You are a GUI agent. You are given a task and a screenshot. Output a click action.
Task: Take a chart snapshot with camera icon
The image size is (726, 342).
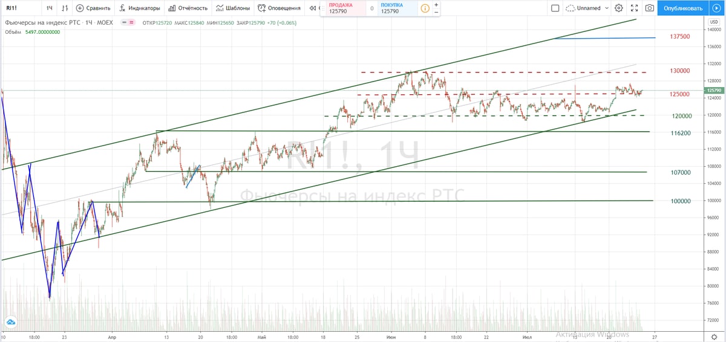point(649,8)
